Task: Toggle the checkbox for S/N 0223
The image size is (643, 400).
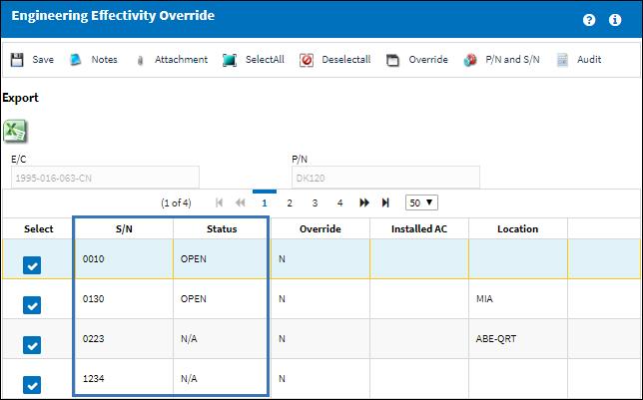Action: click(x=32, y=345)
